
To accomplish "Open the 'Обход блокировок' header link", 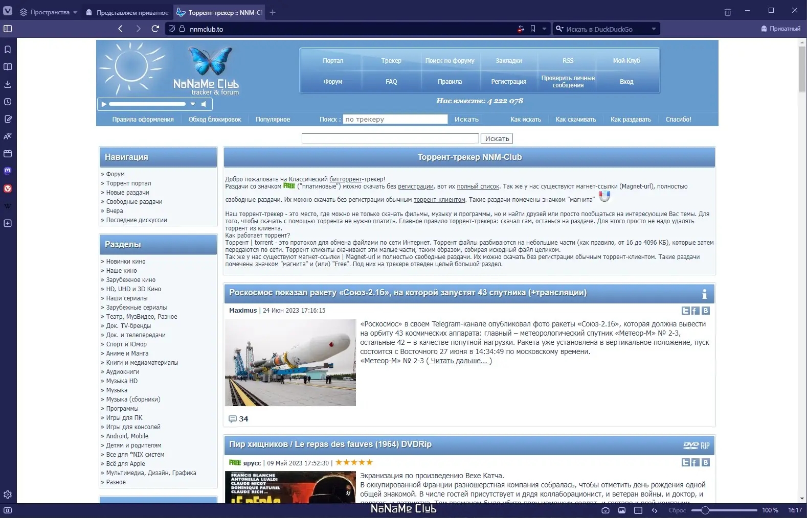I will 215,120.
